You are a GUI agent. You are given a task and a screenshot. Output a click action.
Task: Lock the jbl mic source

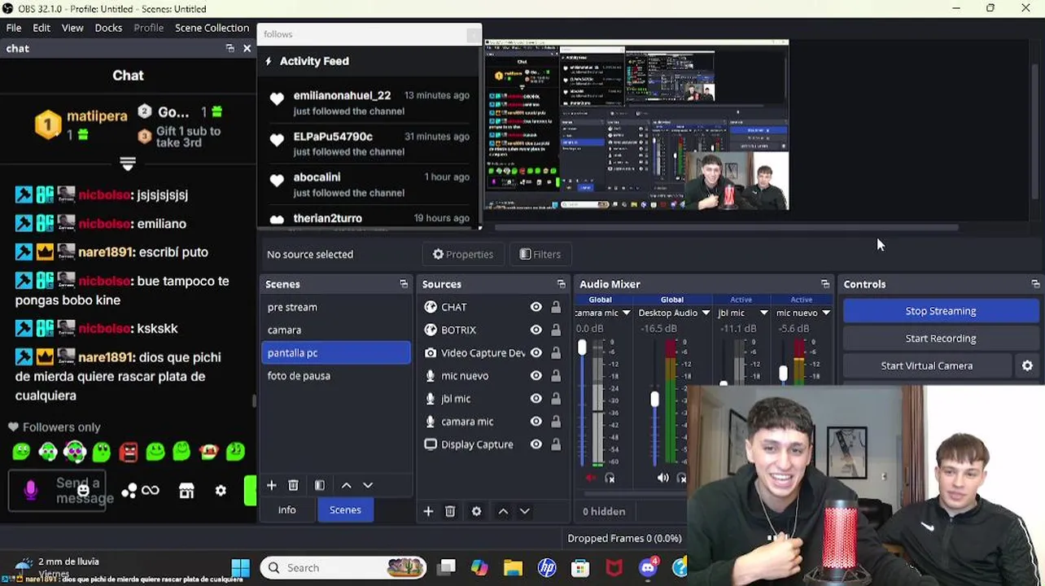point(556,399)
